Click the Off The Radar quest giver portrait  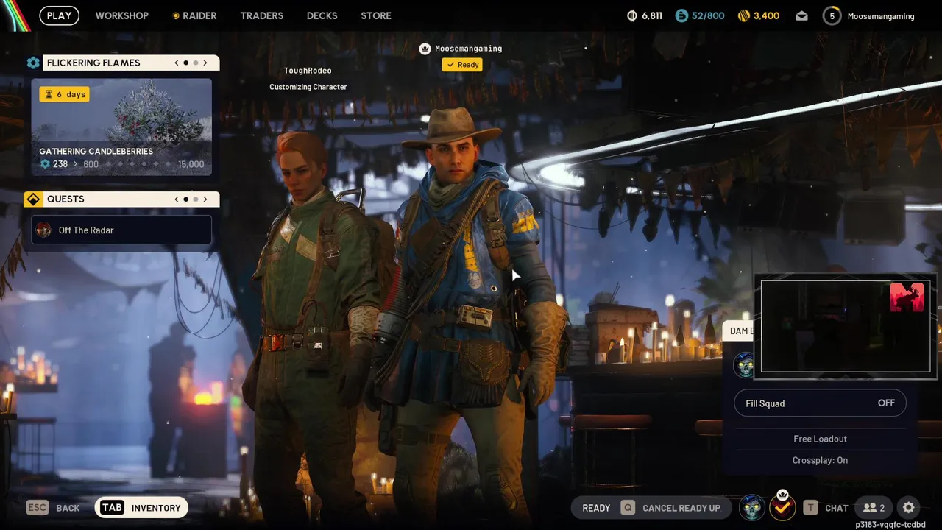tap(43, 230)
